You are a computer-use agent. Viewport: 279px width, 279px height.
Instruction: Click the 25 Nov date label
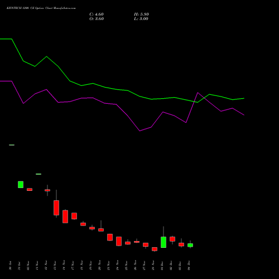click(126, 266)
